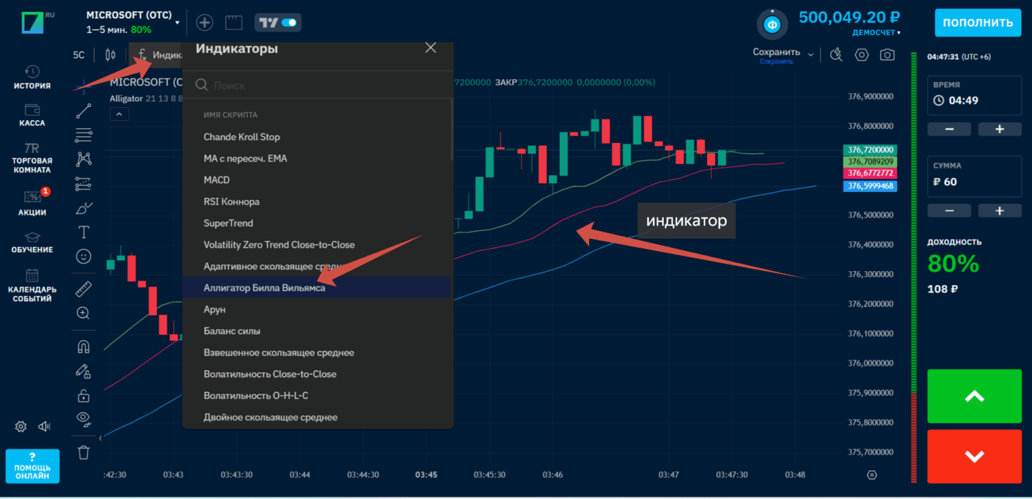Select the ruler measure tool
Image resolution: width=1032 pixels, height=499 pixels.
coord(83,289)
